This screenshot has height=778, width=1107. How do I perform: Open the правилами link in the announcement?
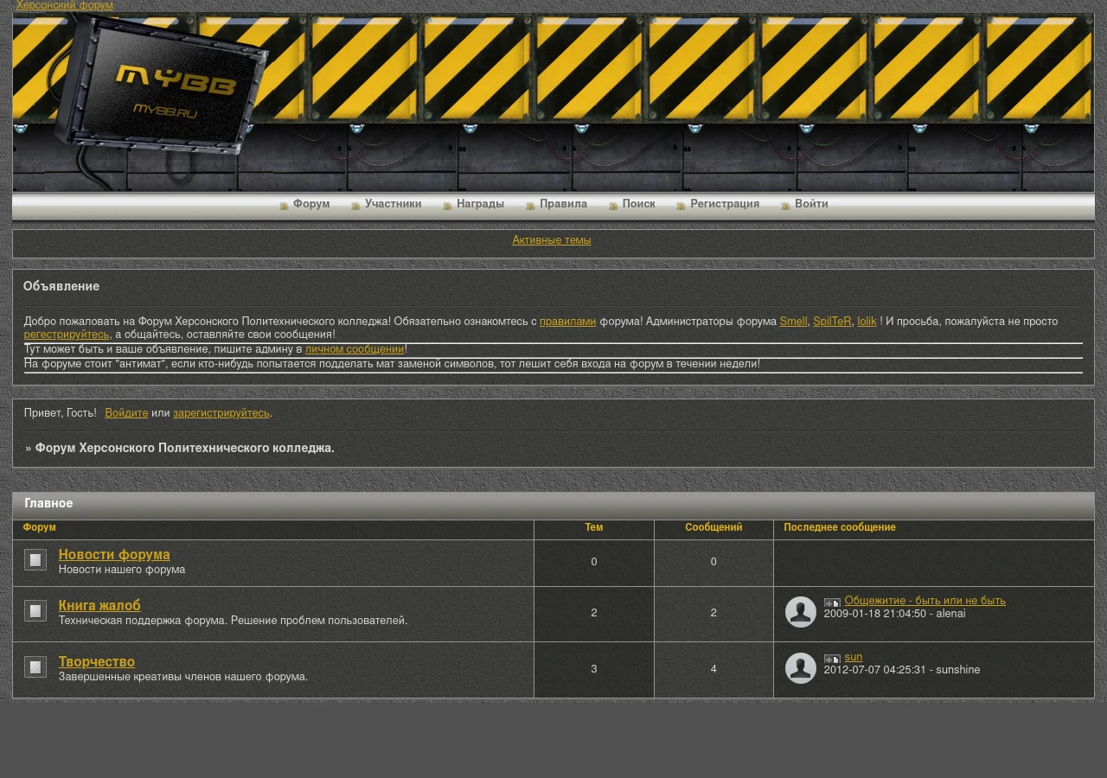568,322
